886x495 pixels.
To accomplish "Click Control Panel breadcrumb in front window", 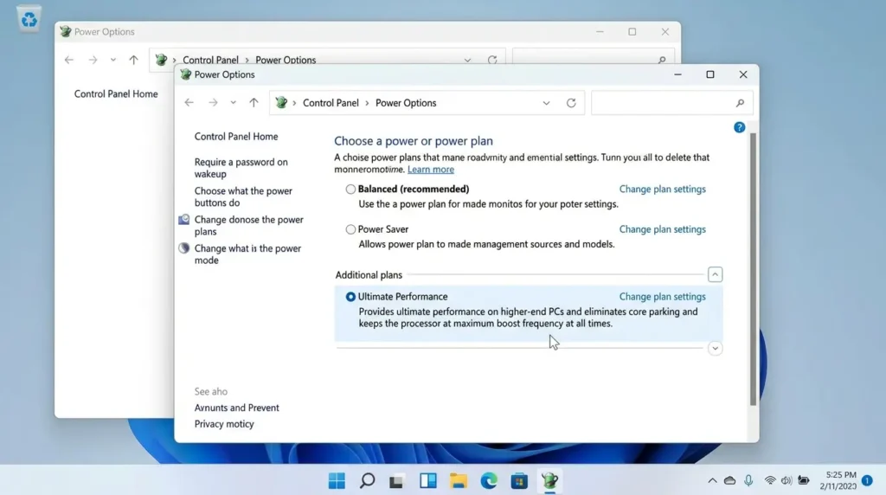I will (x=331, y=103).
